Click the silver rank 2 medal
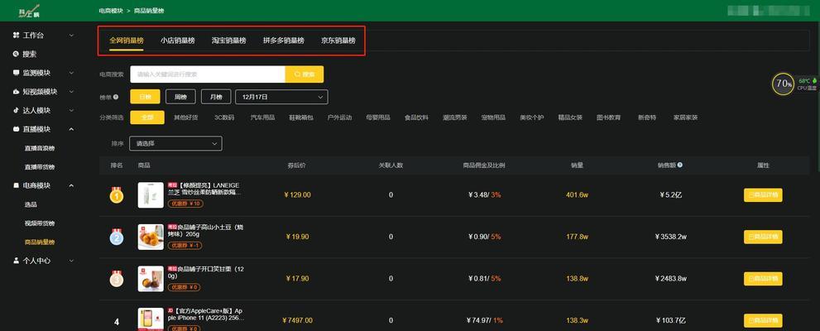Image resolution: width=820 pixels, height=331 pixels. [x=116, y=237]
